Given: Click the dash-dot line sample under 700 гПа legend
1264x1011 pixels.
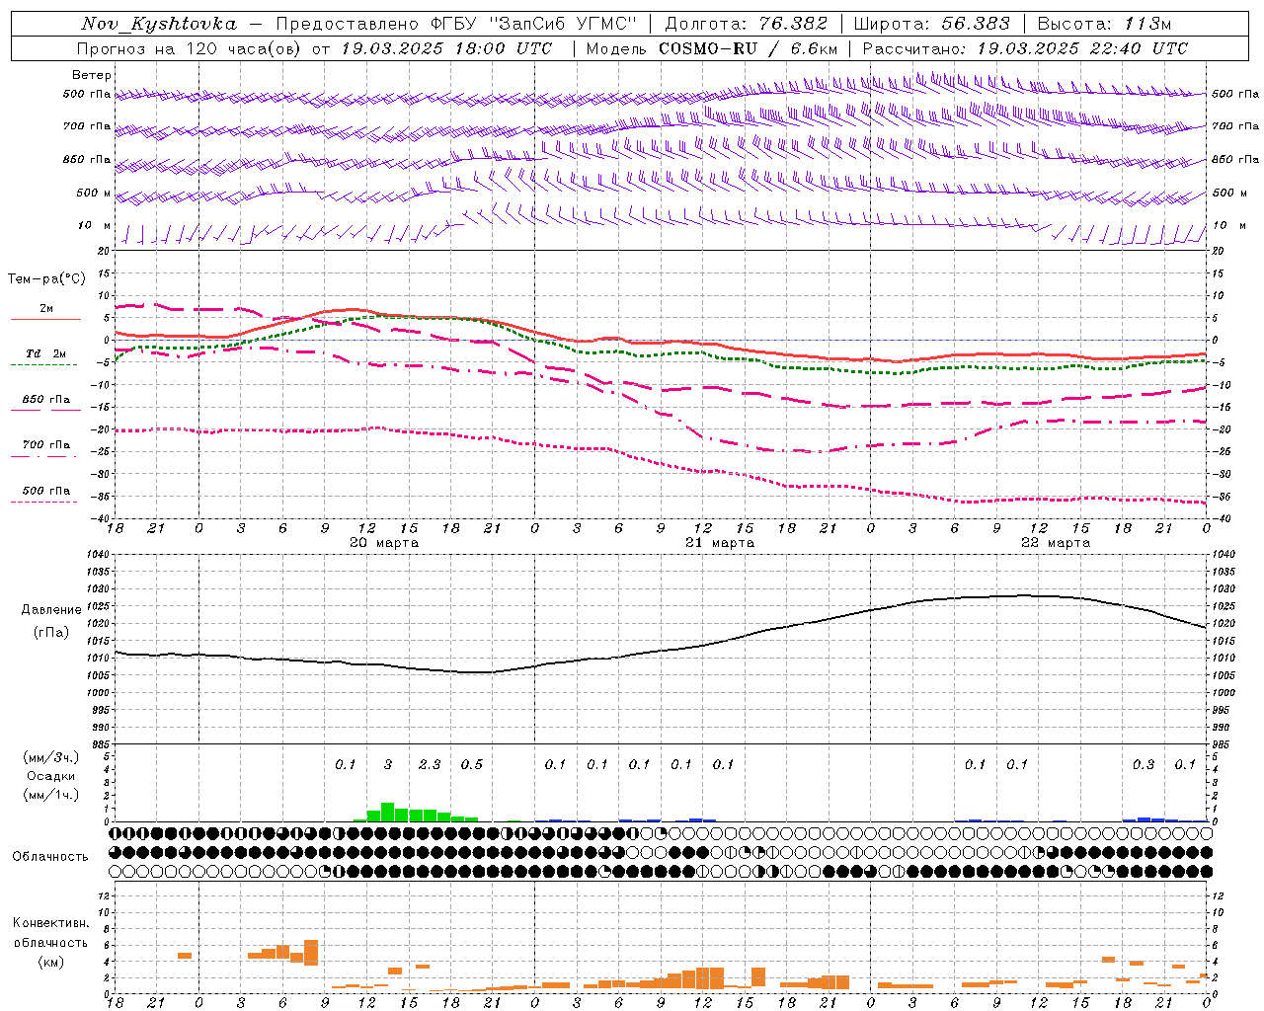Looking at the screenshot, I should pyautogui.click(x=43, y=456).
